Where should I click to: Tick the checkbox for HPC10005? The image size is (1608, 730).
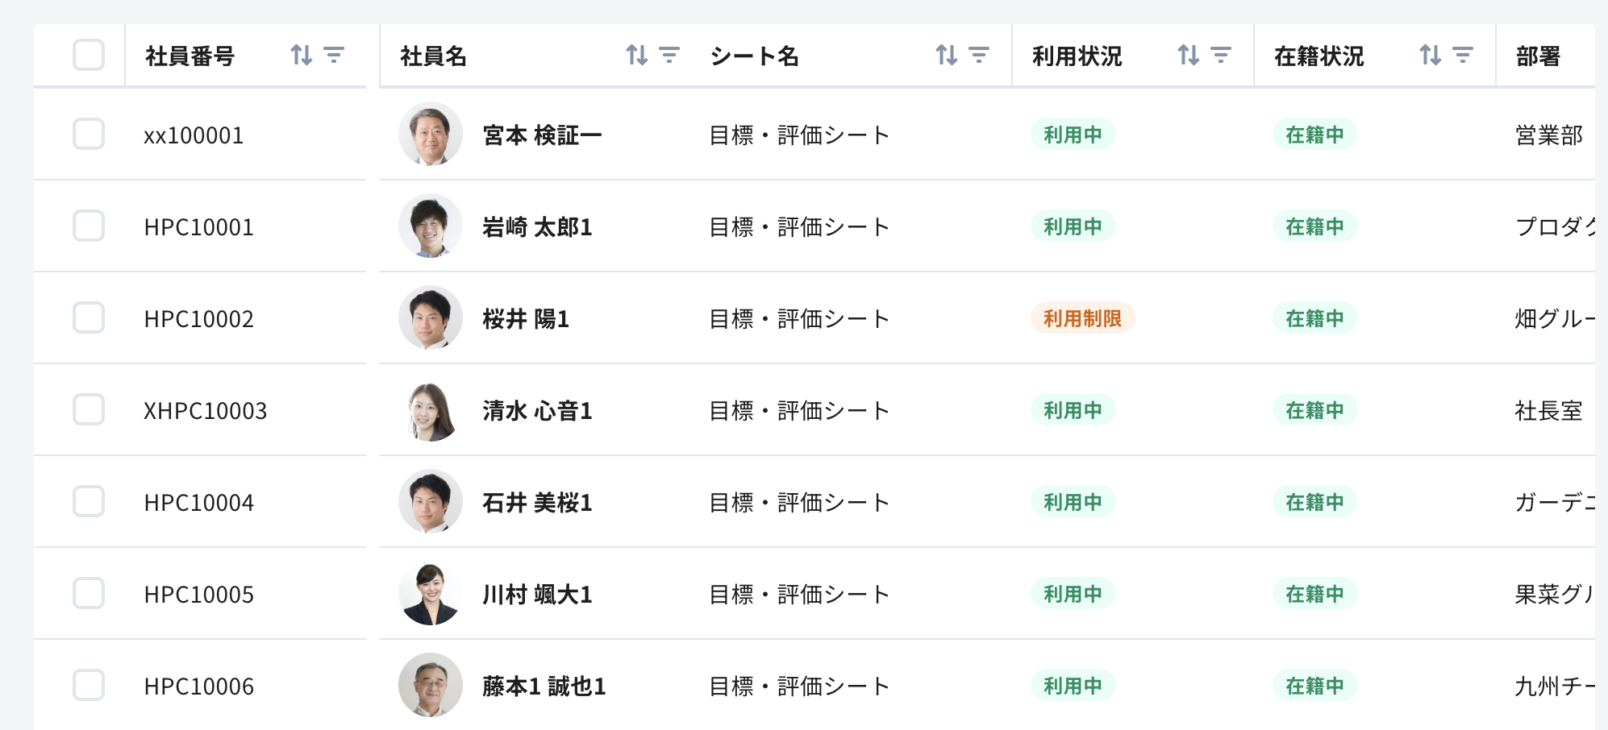(89, 593)
